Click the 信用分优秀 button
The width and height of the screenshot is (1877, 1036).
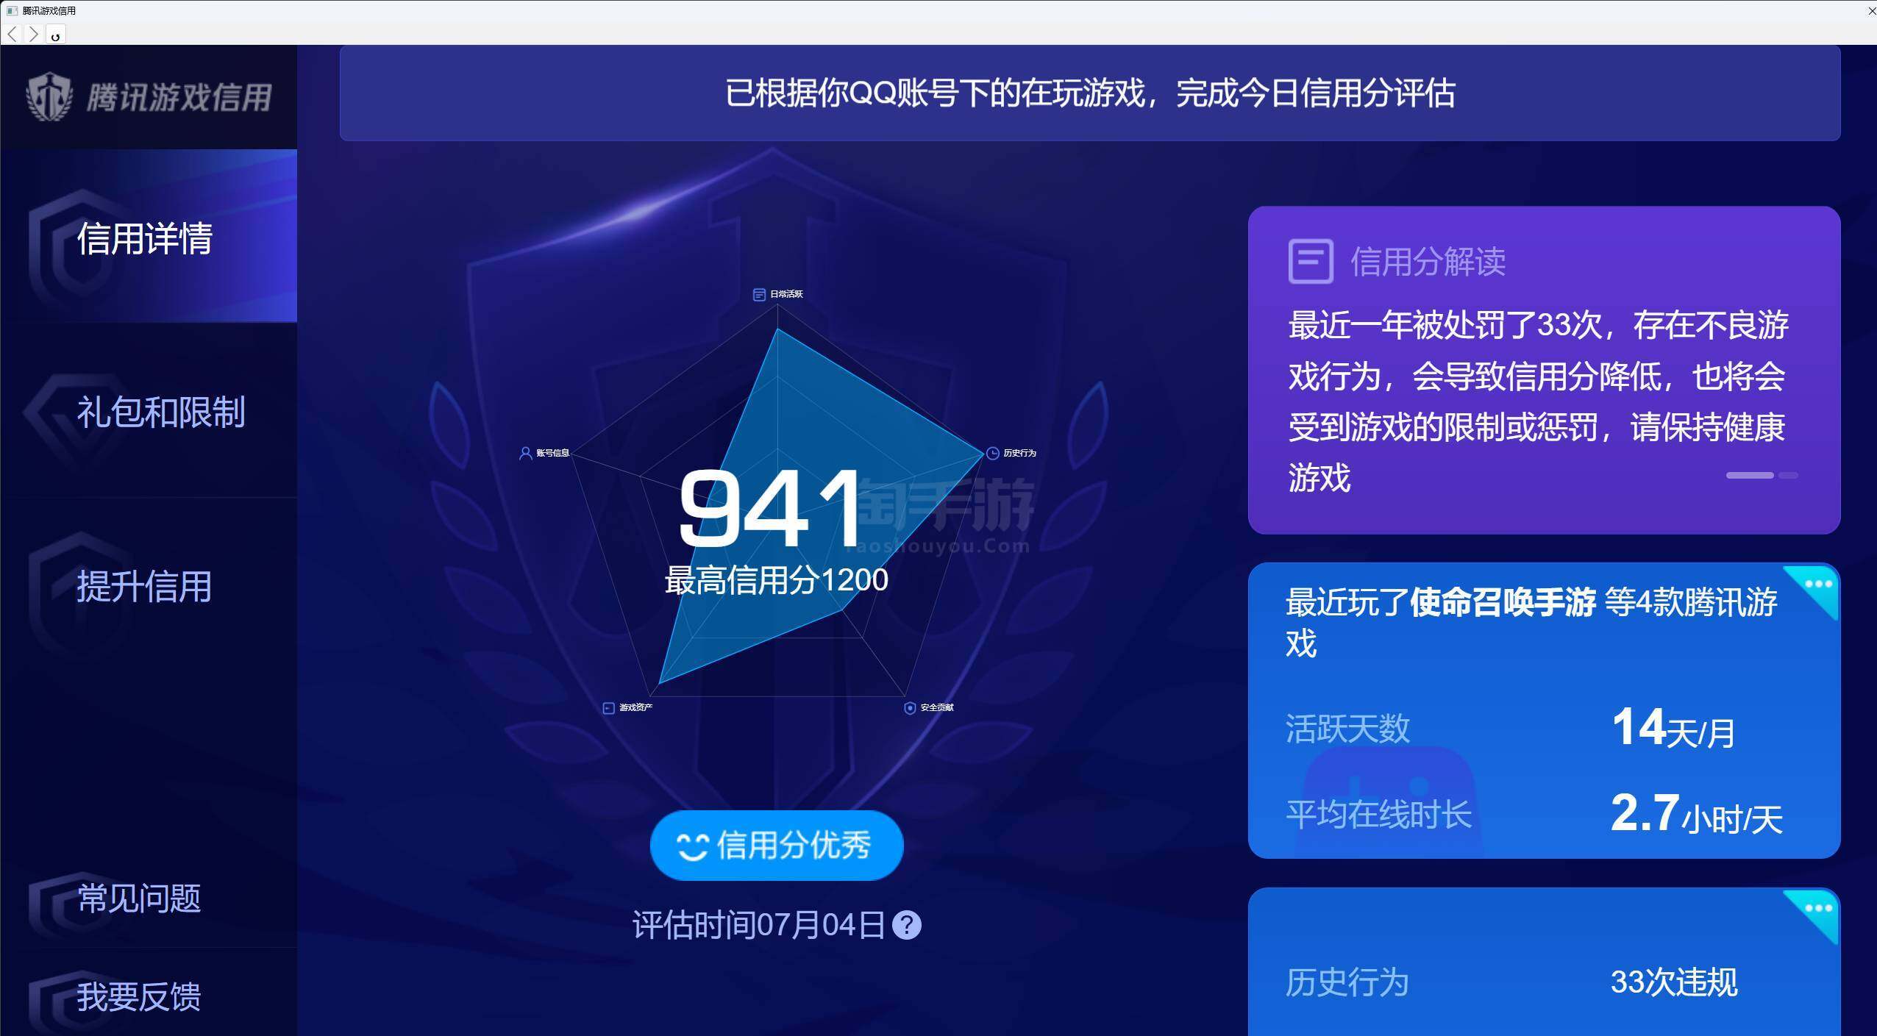point(776,846)
